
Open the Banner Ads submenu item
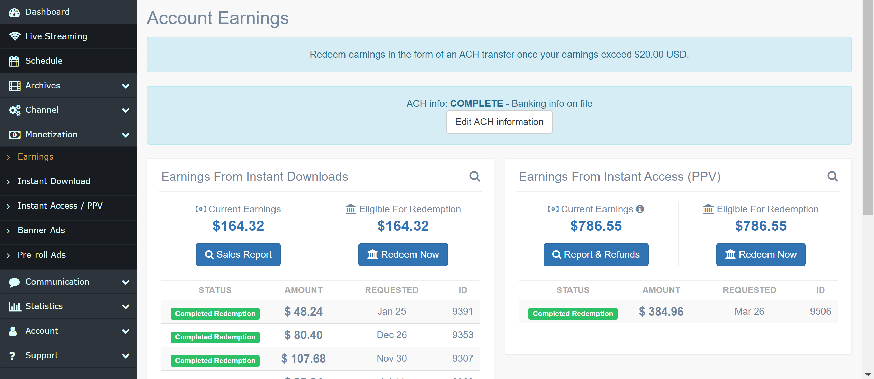[x=41, y=230]
